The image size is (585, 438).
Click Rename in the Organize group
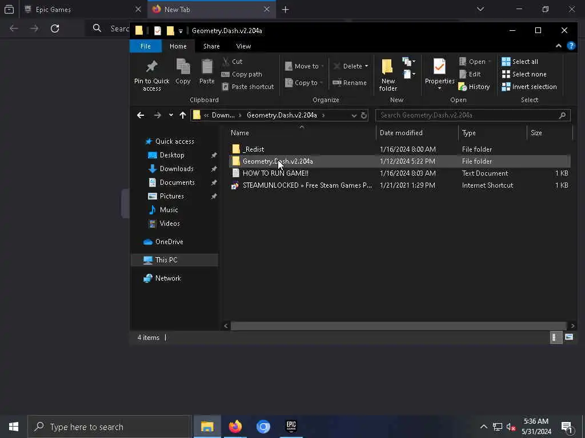point(350,83)
